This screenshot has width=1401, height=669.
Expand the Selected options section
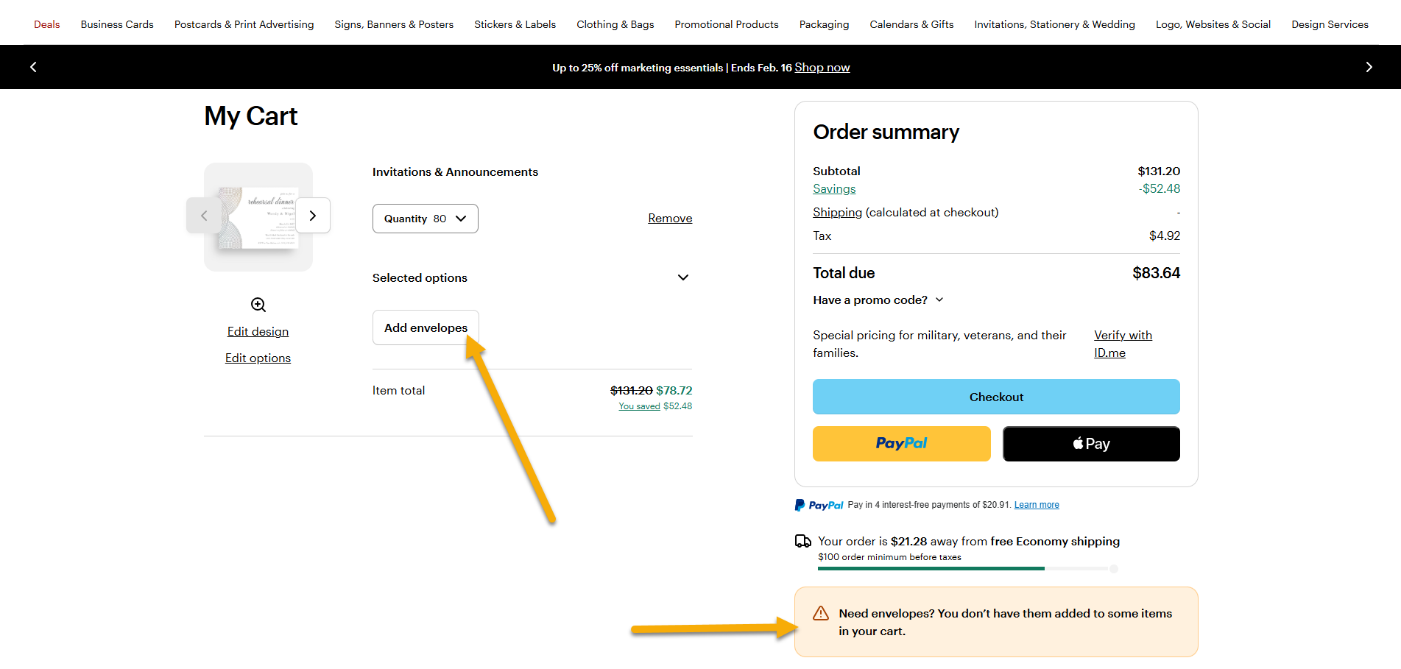click(532, 277)
